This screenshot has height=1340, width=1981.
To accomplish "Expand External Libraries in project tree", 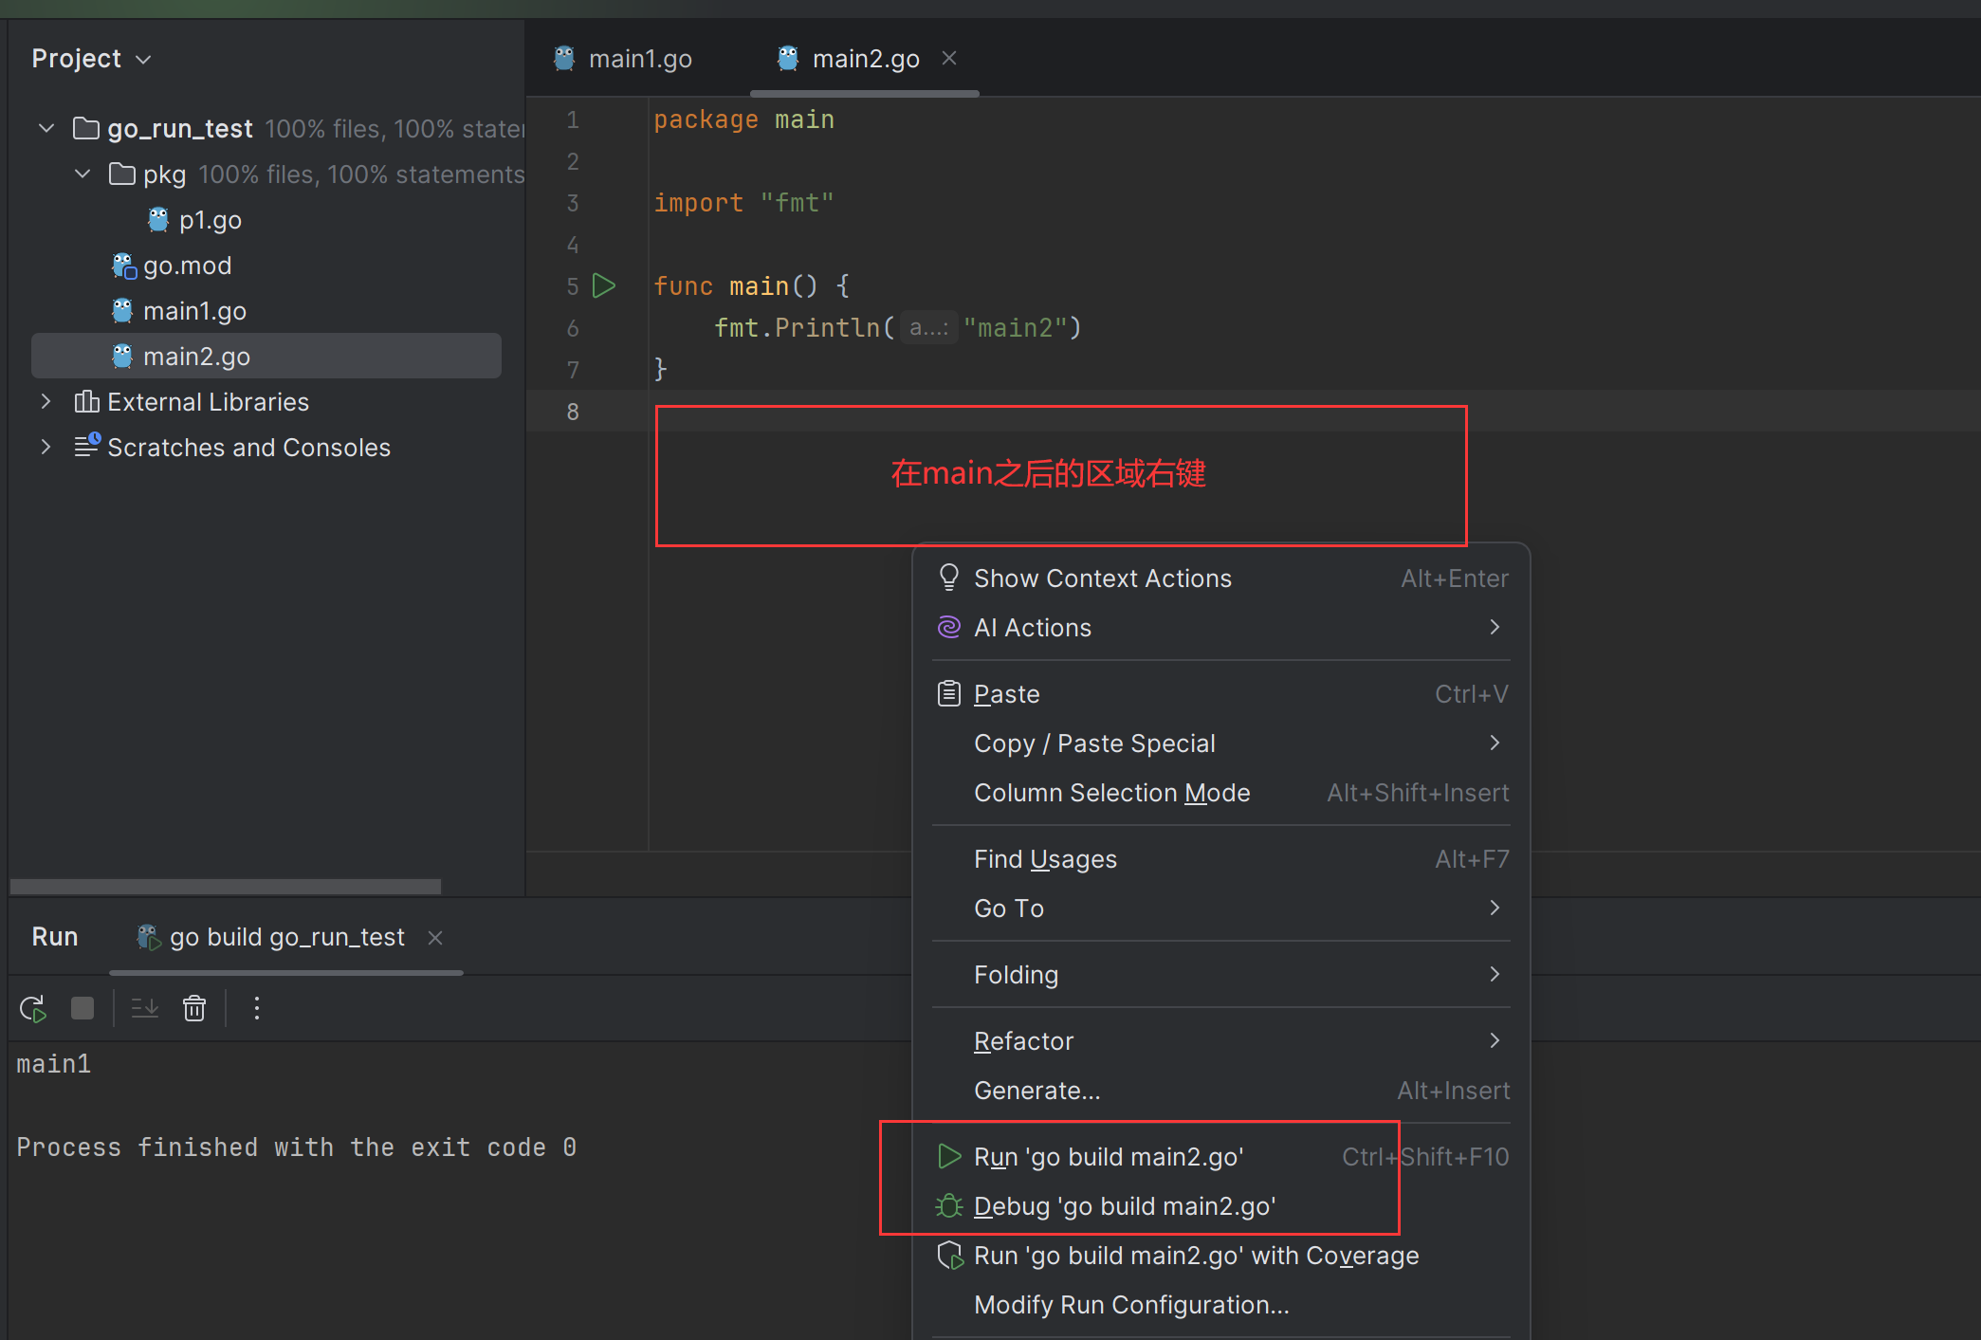I will click(x=46, y=401).
